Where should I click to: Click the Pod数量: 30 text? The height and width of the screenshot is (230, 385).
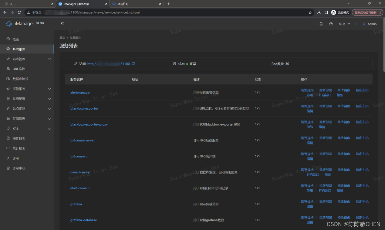280,64
